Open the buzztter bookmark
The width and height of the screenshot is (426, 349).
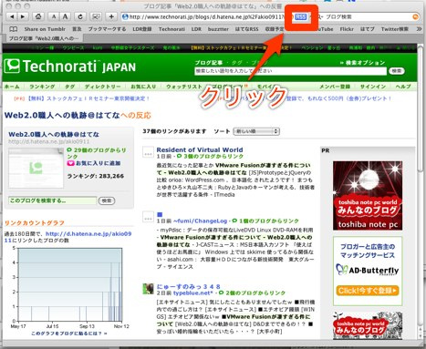tap(218, 29)
